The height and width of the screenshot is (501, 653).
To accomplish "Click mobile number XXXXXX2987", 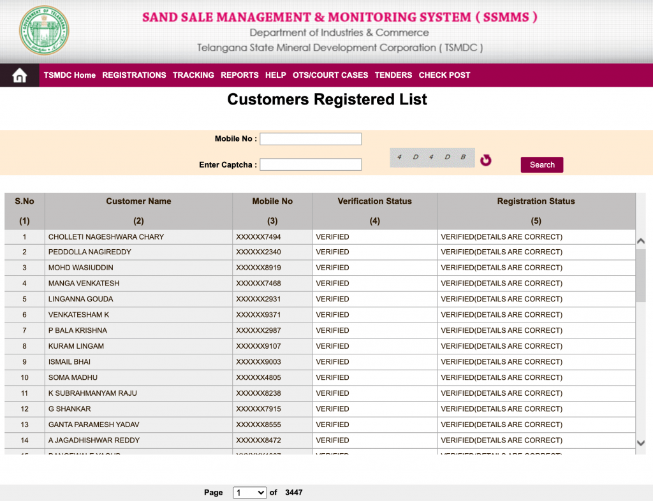I will [258, 331].
